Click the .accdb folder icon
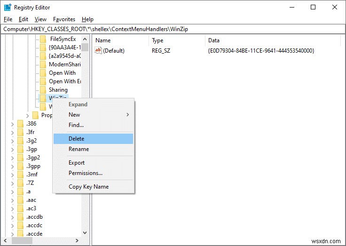Screen dimensions: 346x246 tap(20, 217)
